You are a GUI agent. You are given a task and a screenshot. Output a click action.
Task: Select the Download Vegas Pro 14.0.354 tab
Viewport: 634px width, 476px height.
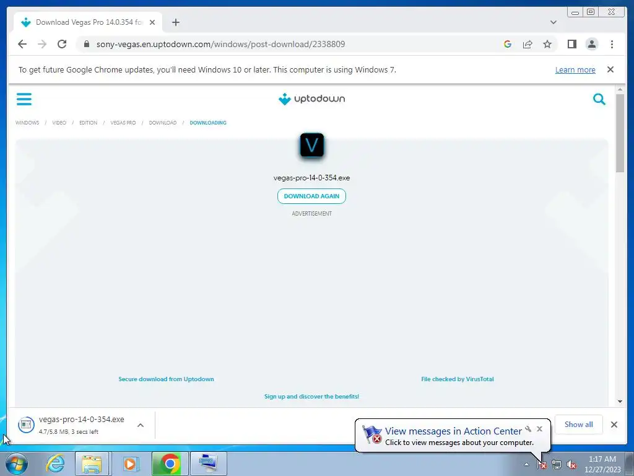(88, 22)
